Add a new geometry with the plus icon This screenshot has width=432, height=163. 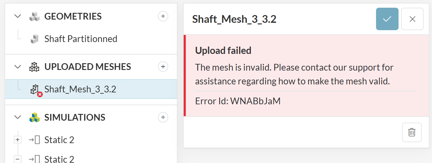[x=163, y=16]
